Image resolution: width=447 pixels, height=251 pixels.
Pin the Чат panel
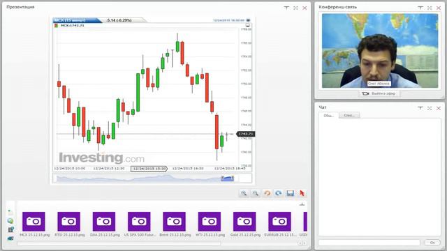tap(420, 108)
